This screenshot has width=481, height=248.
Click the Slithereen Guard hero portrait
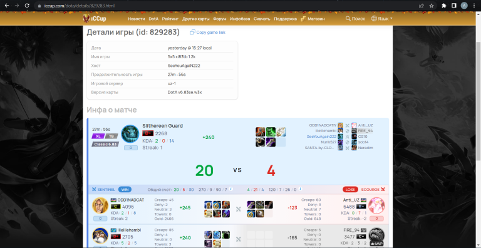130,134
